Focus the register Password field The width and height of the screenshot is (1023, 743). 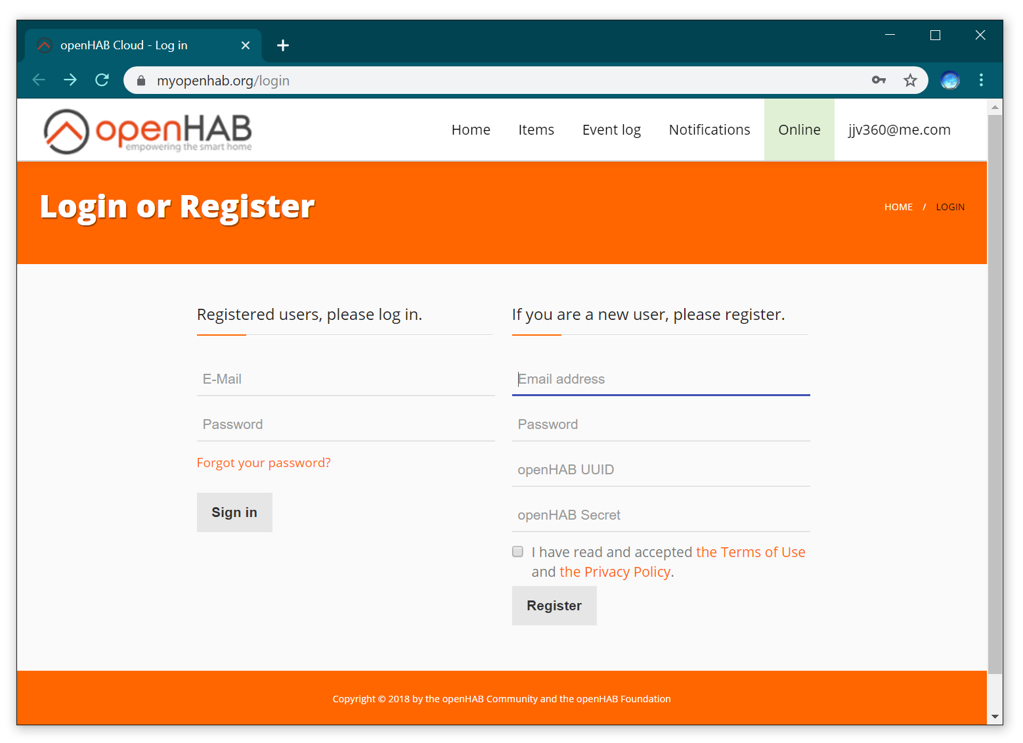coord(661,424)
